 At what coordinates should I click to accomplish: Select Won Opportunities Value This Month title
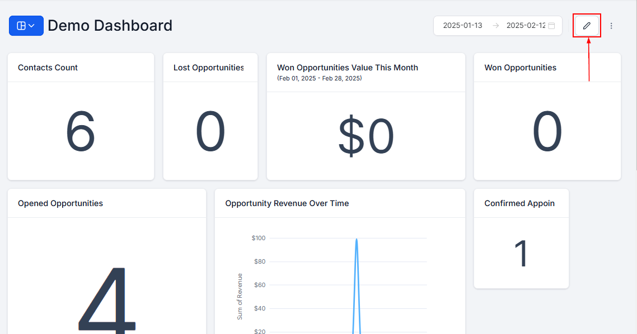pyautogui.click(x=348, y=68)
